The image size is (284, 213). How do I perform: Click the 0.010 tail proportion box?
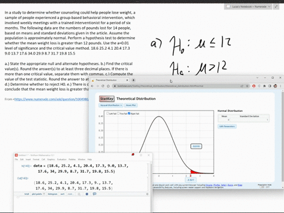pyautogui.click(x=196, y=146)
